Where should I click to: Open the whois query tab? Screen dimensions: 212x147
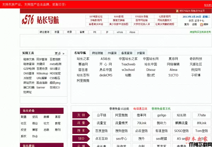pos(120,32)
